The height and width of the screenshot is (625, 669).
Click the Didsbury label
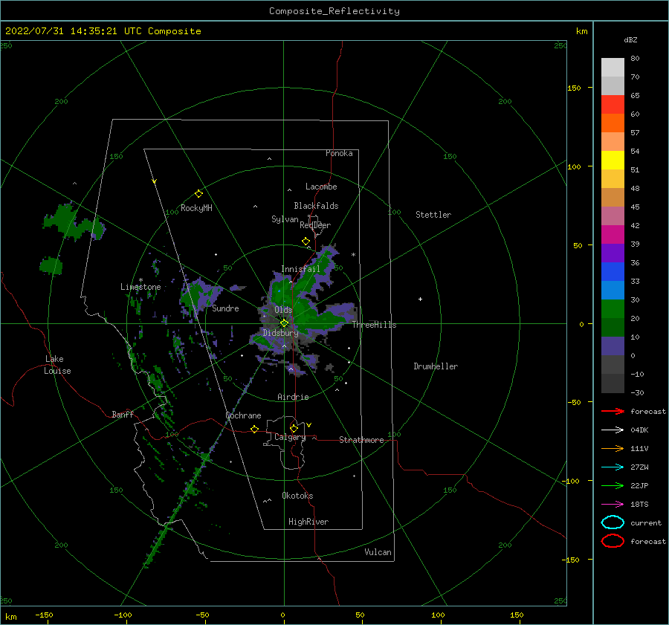pos(280,333)
